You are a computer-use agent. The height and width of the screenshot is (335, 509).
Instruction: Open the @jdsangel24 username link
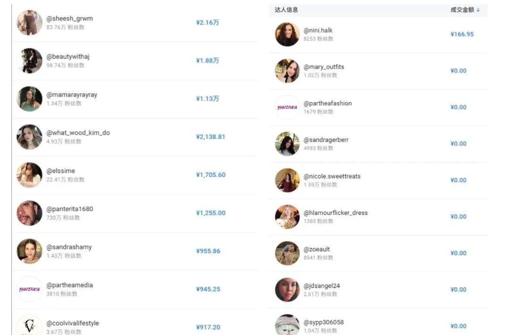coord(322,286)
